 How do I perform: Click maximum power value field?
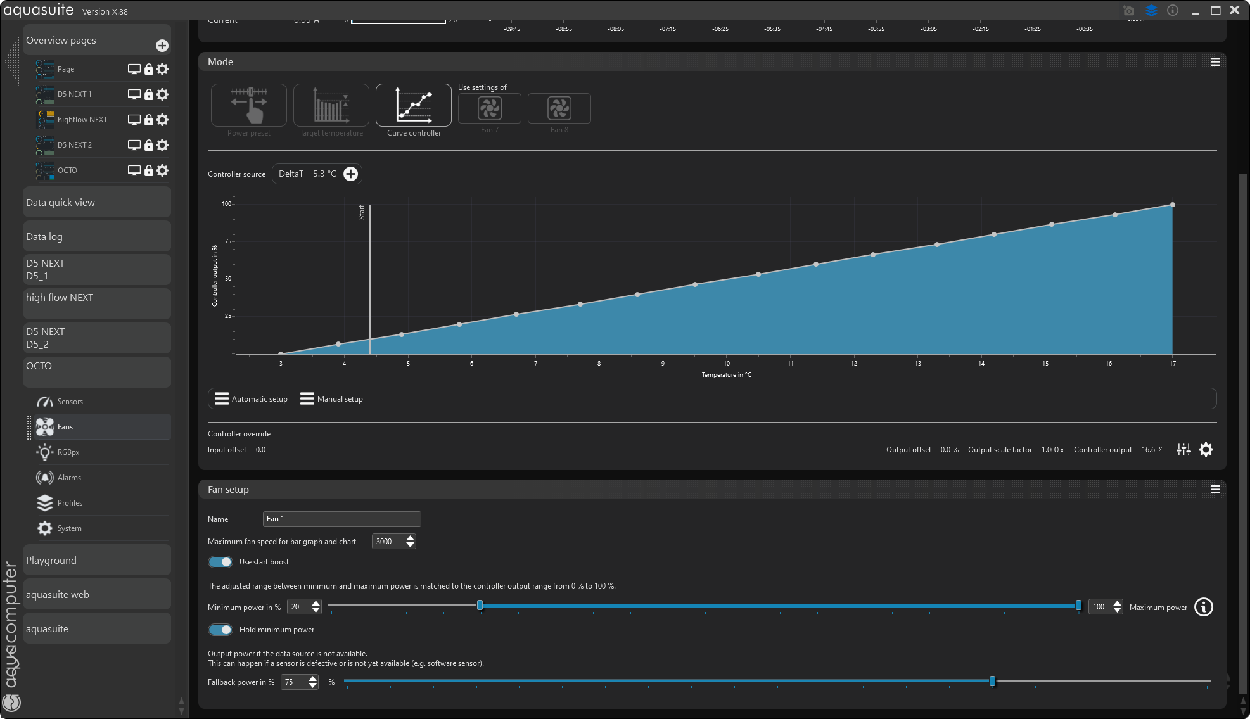click(1100, 607)
